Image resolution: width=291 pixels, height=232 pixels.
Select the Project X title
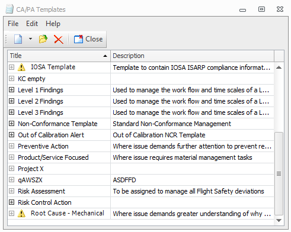[31, 169]
